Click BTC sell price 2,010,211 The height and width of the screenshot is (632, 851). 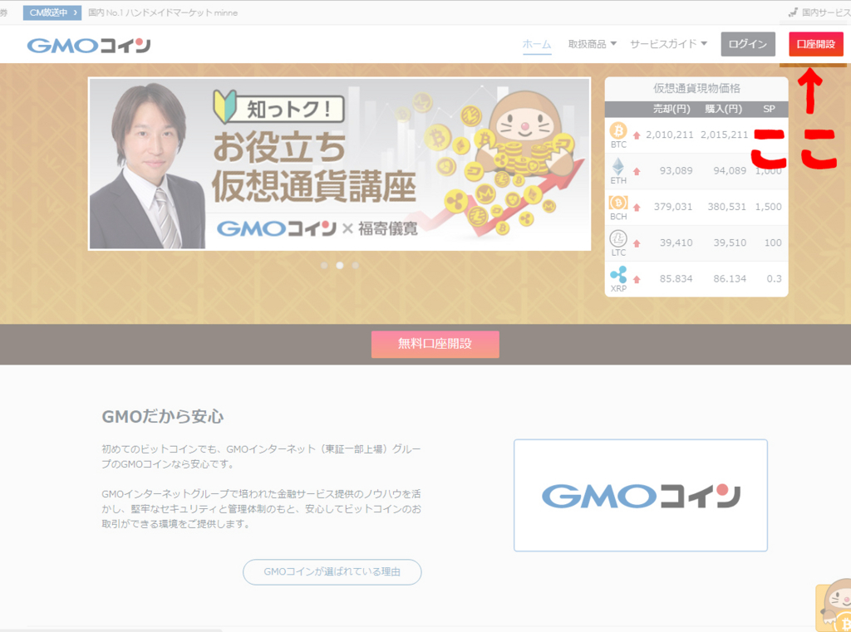pyautogui.click(x=670, y=135)
